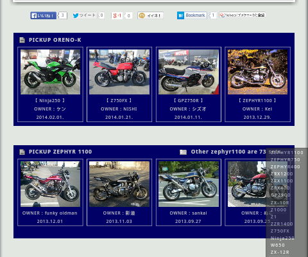
Task: Click the Hatena bookmark count bubble
Action: 213,15
